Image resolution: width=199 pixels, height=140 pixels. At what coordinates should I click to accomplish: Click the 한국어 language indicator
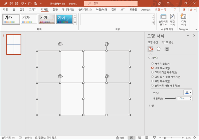click(28, 138)
